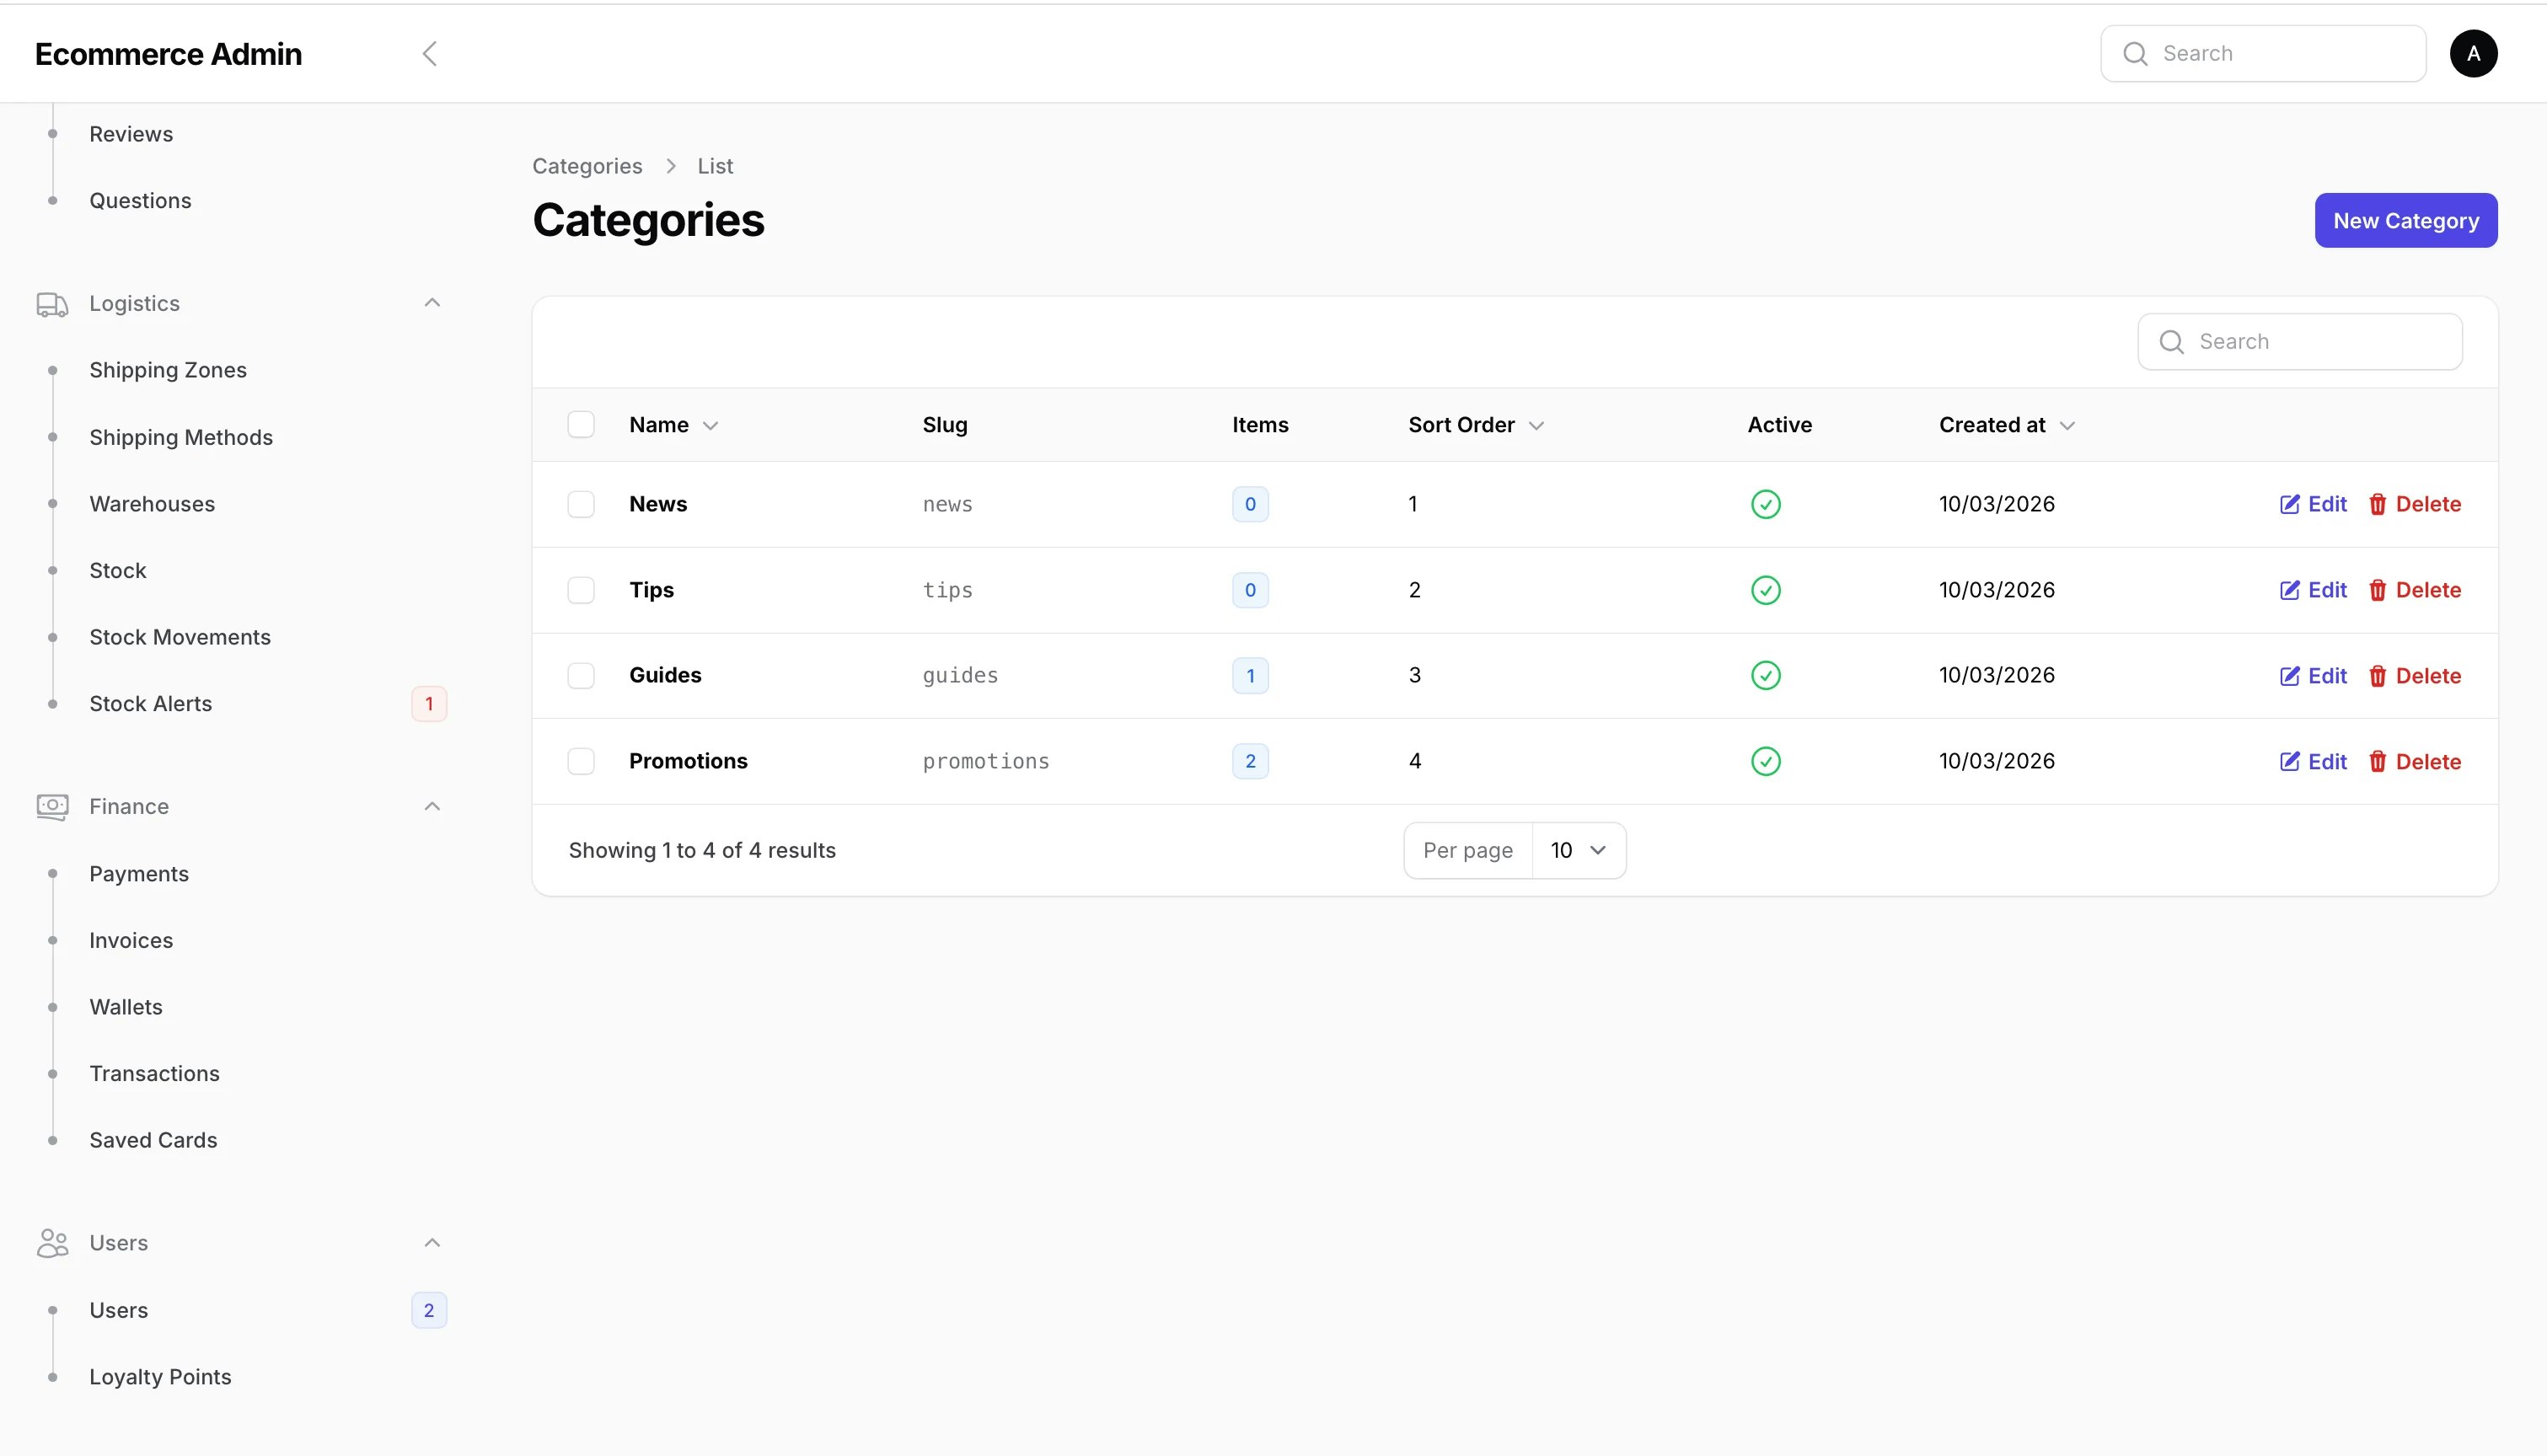Viewport: 2547px width, 1456px height.
Task: Open the Edit pencil icon for News
Action: pyautogui.click(x=2290, y=504)
